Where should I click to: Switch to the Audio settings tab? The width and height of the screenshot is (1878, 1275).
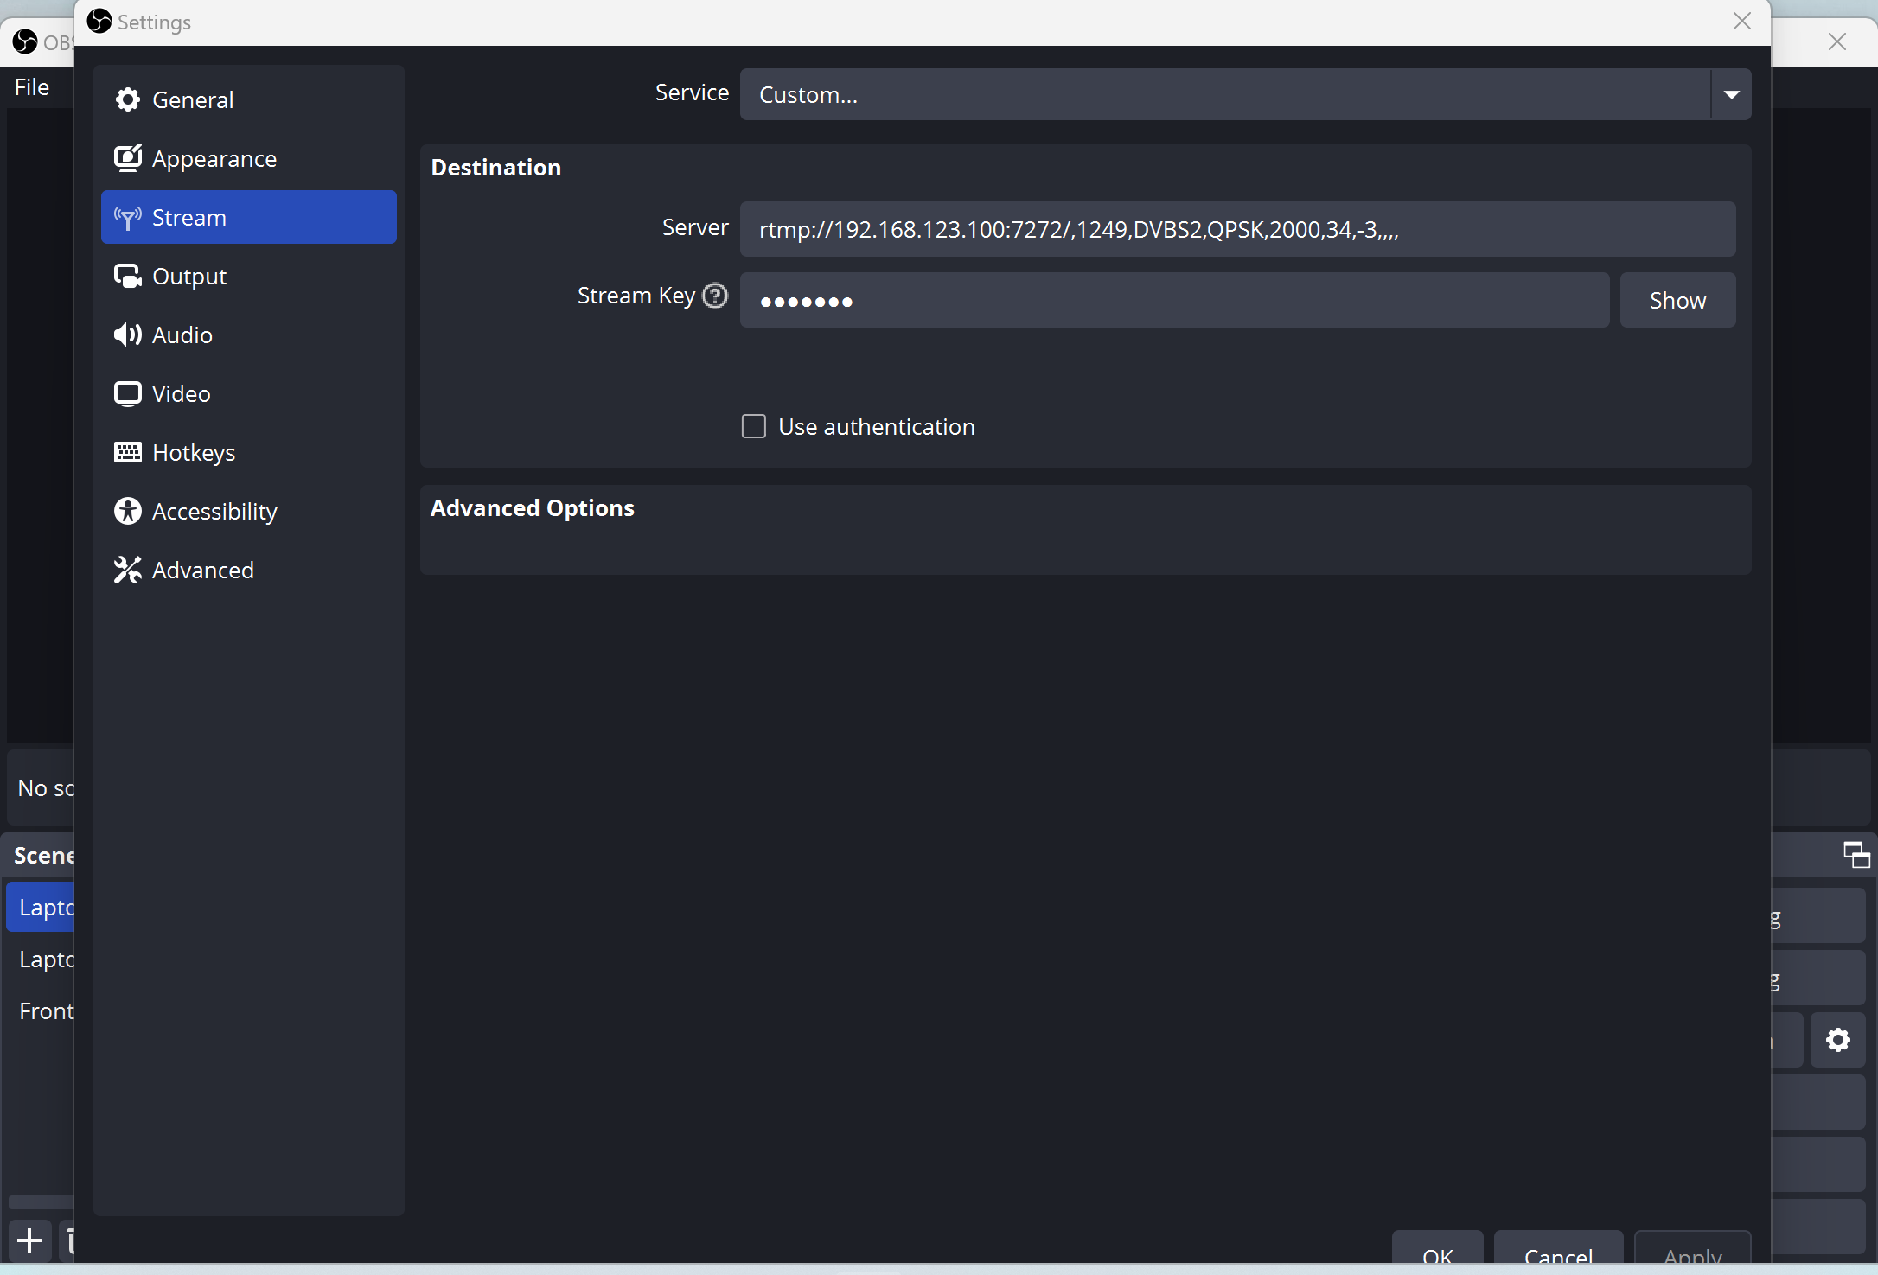click(x=249, y=335)
